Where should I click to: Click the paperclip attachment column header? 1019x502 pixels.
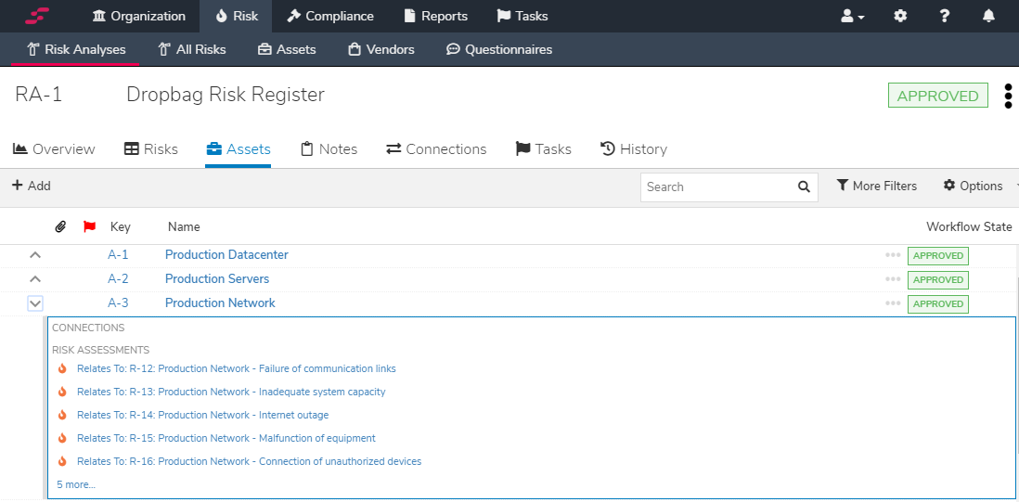pyautogui.click(x=60, y=226)
